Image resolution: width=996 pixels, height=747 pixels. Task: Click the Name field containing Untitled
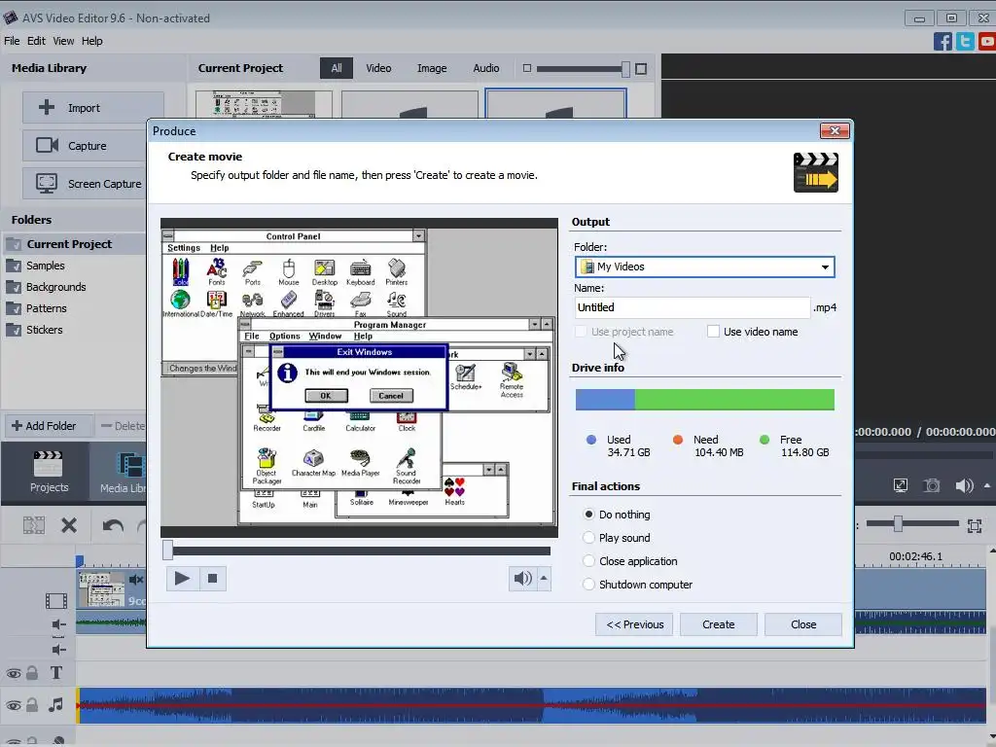[x=693, y=307]
